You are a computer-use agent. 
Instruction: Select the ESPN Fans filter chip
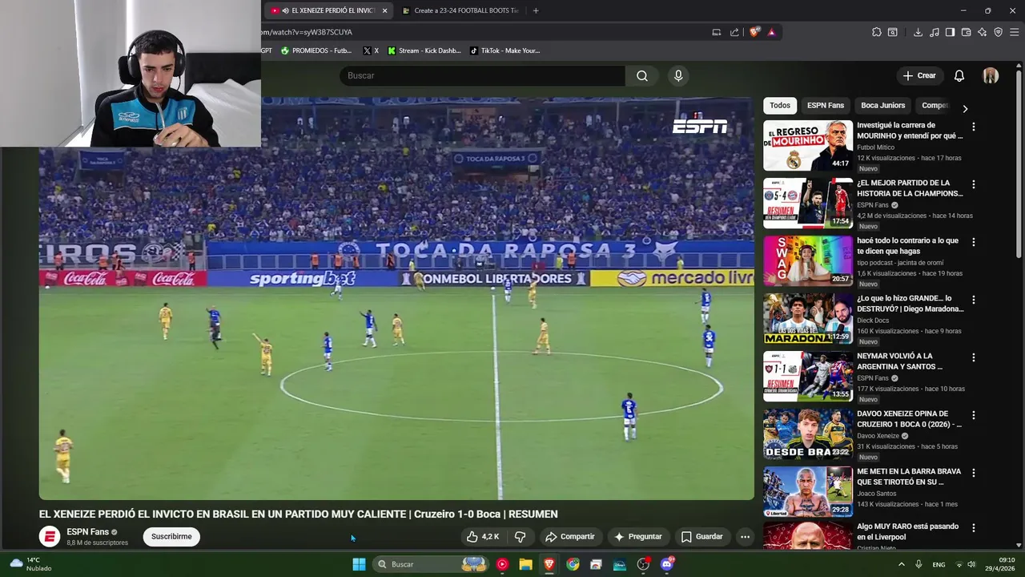pyautogui.click(x=826, y=106)
